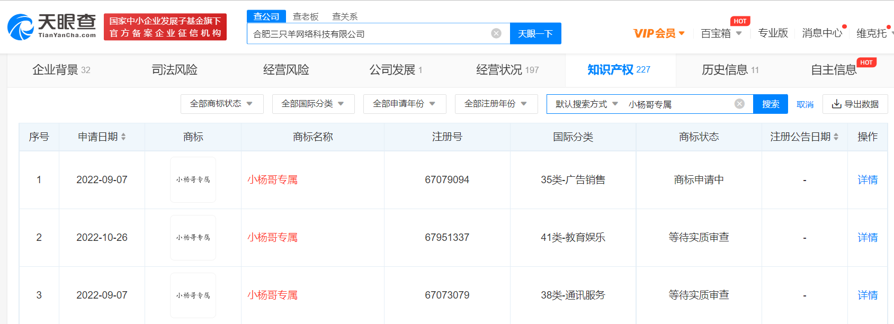Open the 经营状况 tab

click(x=507, y=70)
